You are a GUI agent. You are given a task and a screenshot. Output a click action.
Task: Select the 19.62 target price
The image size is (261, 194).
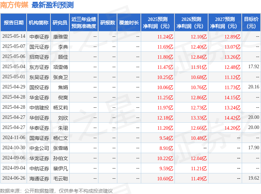point(254,178)
